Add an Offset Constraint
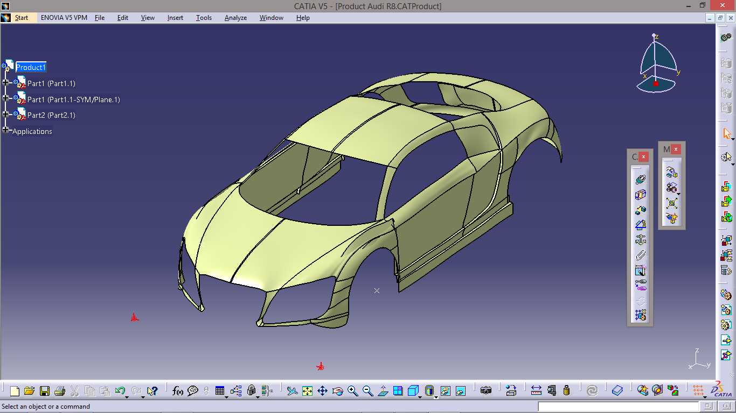This screenshot has height=413, width=736. coord(640,210)
